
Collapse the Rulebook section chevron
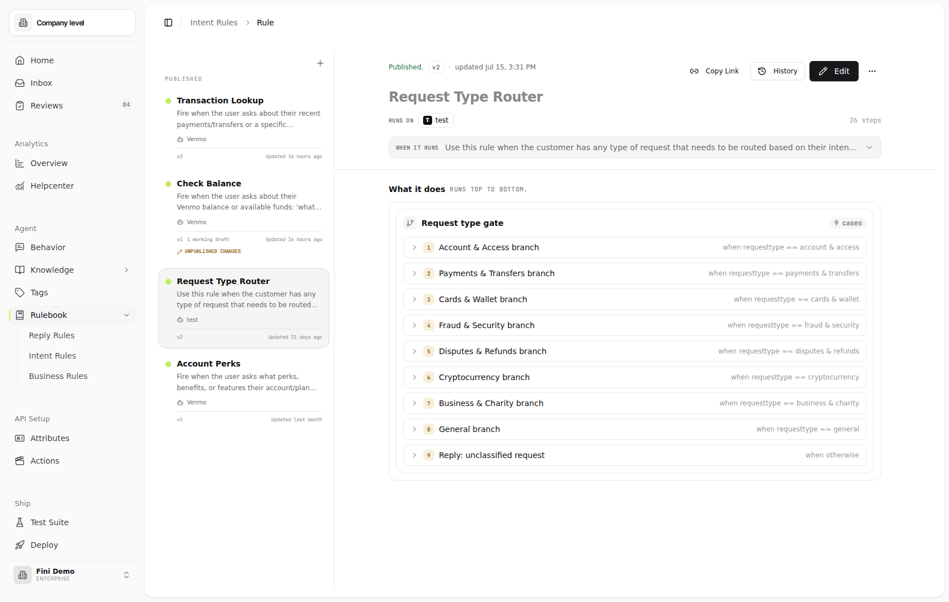click(x=127, y=315)
